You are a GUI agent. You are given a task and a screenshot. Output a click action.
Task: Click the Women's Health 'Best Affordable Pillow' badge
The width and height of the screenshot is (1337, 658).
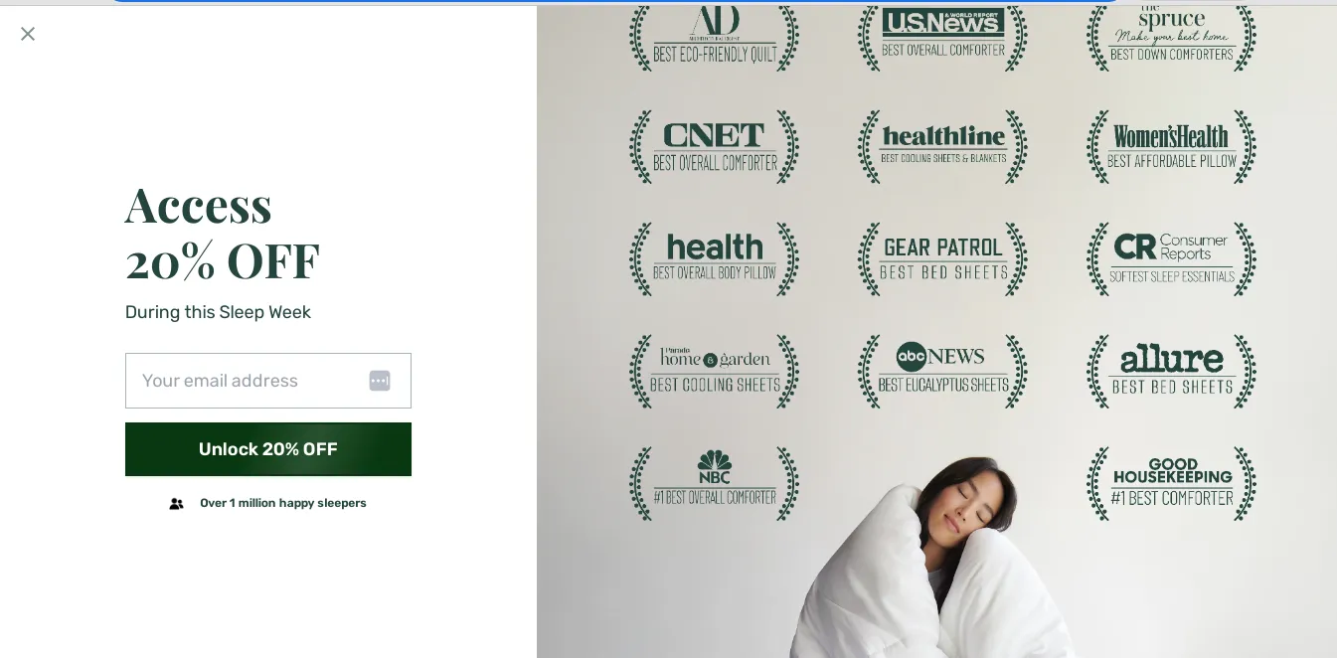coord(1171,147)
